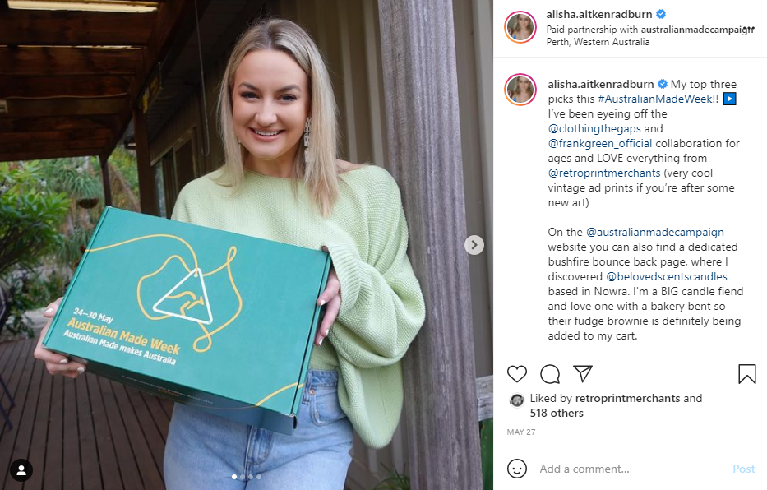
Task: Open more options menu in header
Action: (x=748, y=30)
